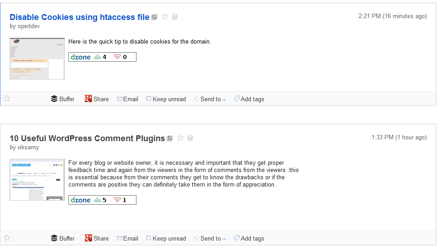Star the Disable Cookies article next to title
This screenshot has width=443, height=251.
tap(165, 17)
